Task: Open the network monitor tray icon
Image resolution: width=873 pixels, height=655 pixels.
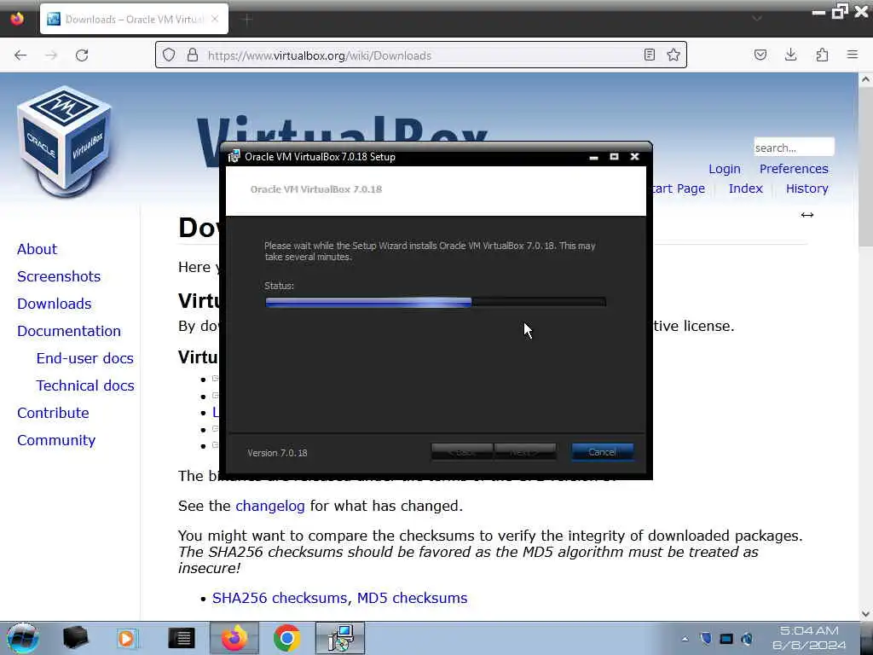Action: (726, 638)
